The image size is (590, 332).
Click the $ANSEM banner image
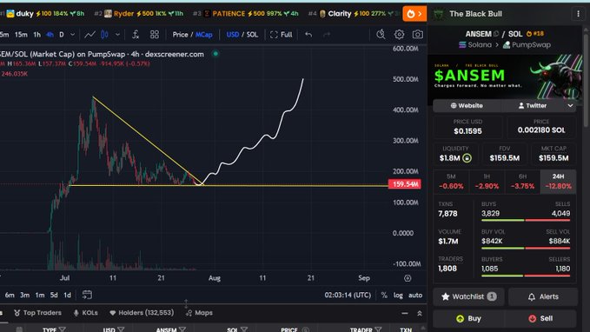505,76
